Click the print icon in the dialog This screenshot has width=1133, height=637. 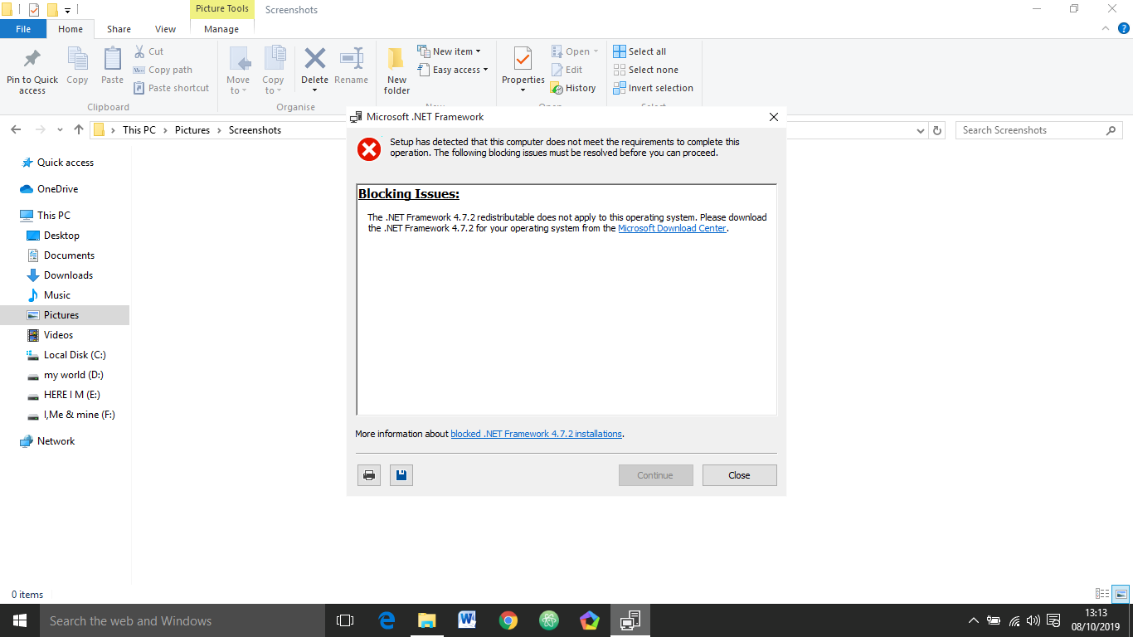(369, 475)
